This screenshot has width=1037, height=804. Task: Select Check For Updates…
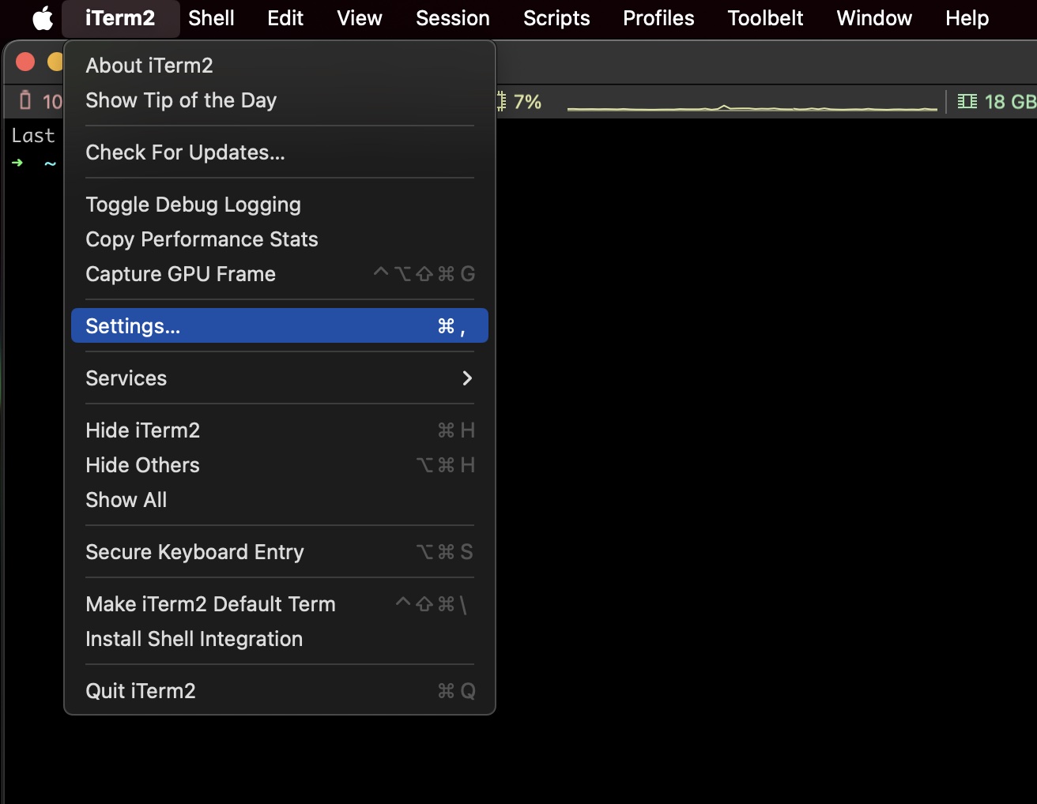pos(280,152)
